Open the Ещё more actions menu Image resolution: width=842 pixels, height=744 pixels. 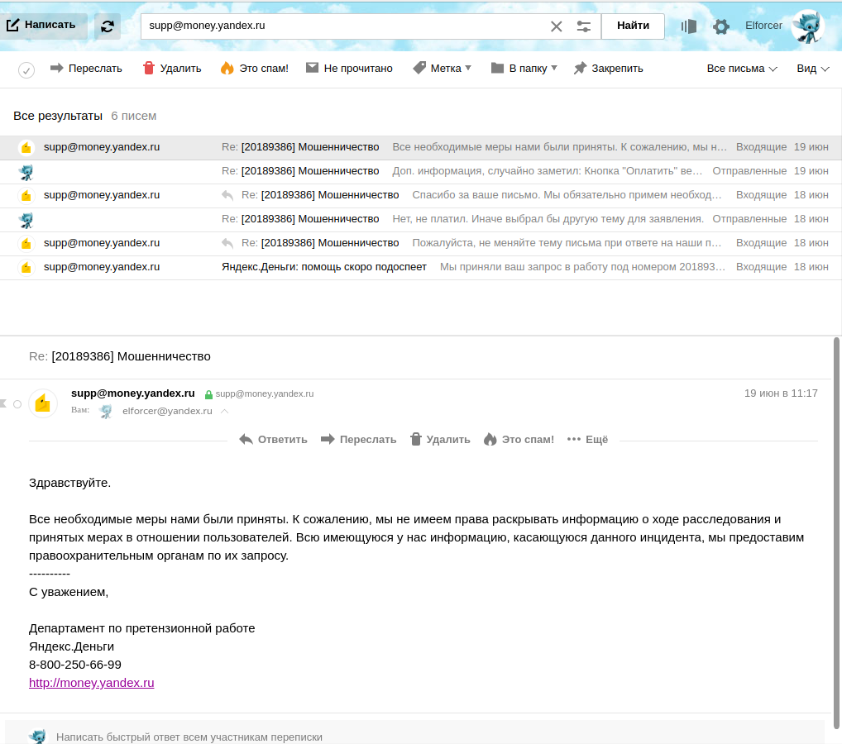[587, 440]
